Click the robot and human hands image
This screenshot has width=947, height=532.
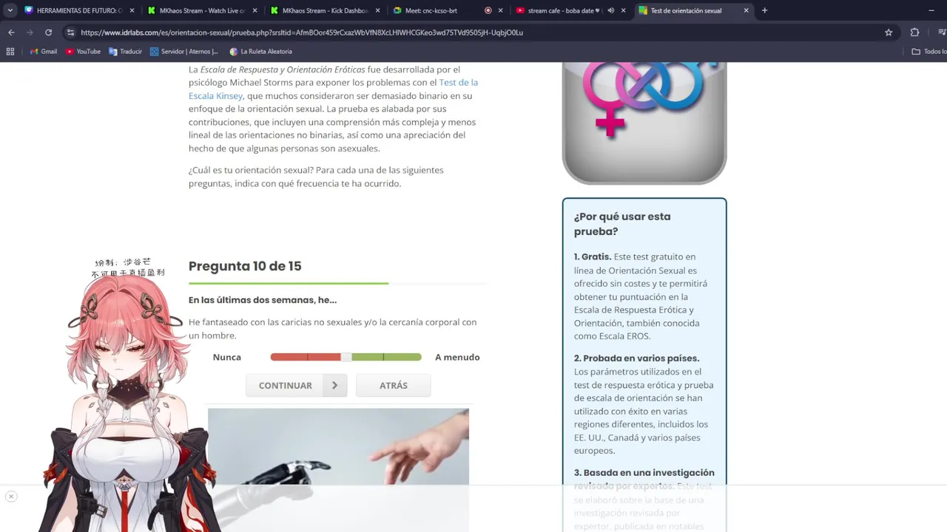coord(338,470)
